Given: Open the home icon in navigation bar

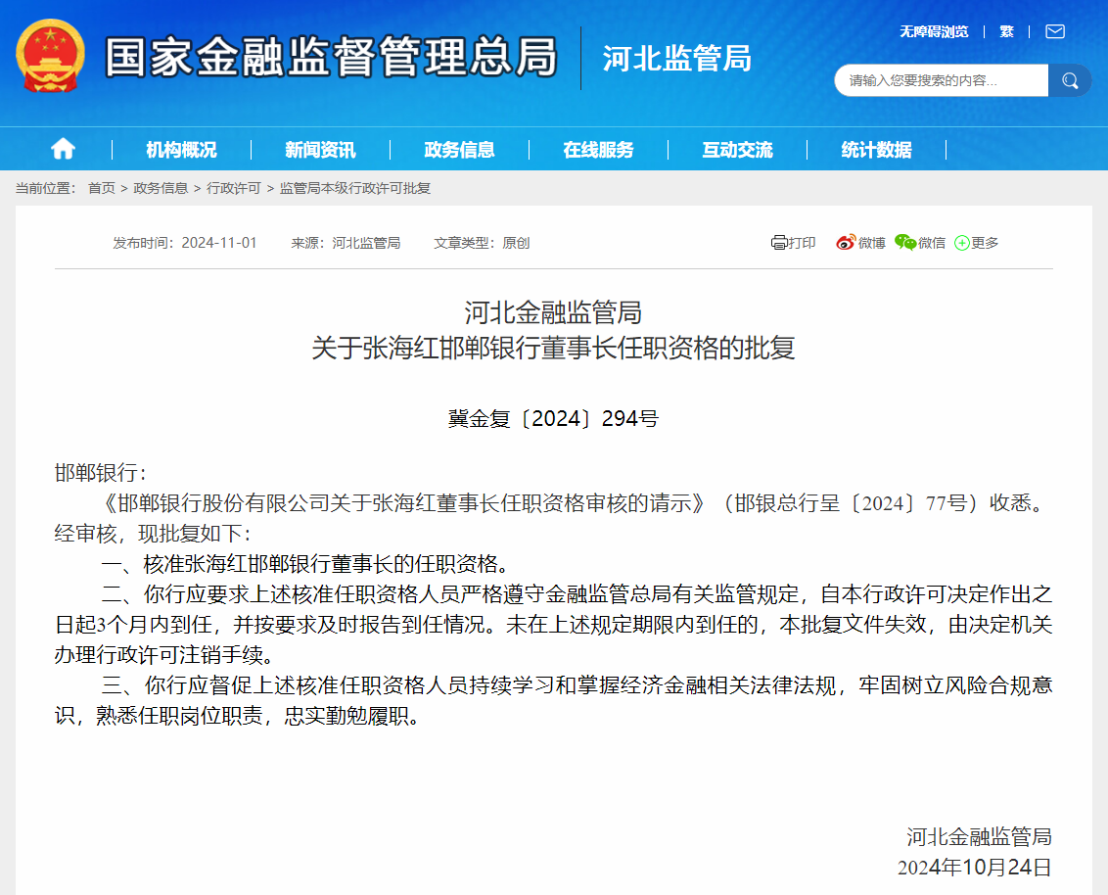Looking at the screenshot, I should tap(63, 149).
